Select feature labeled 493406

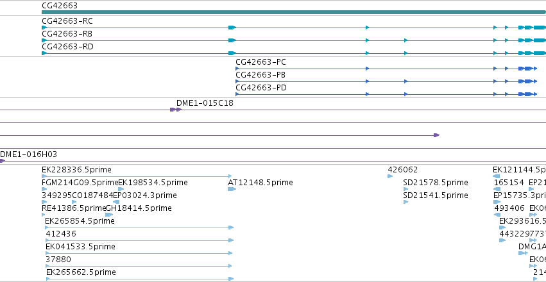click(x=509, y=208)
